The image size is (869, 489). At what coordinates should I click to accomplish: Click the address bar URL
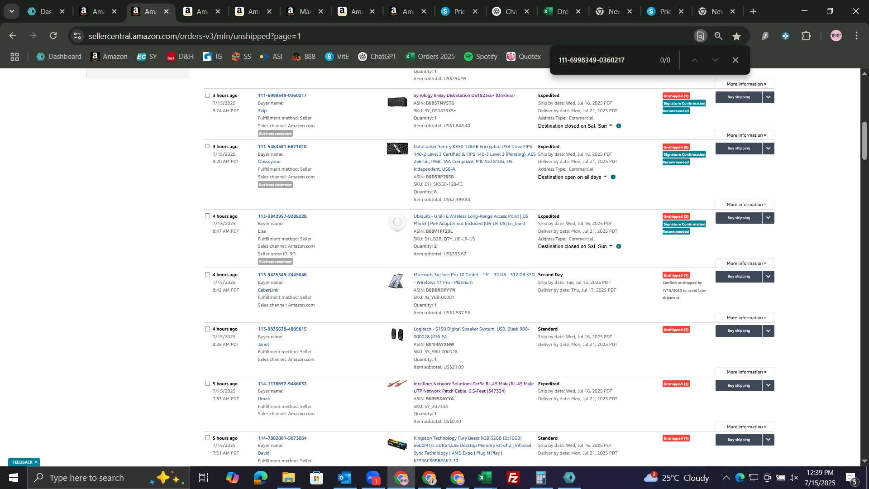pos(195,36)
